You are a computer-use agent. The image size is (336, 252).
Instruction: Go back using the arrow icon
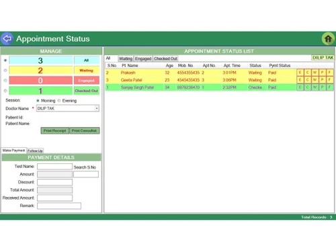(x=7, y=38)
